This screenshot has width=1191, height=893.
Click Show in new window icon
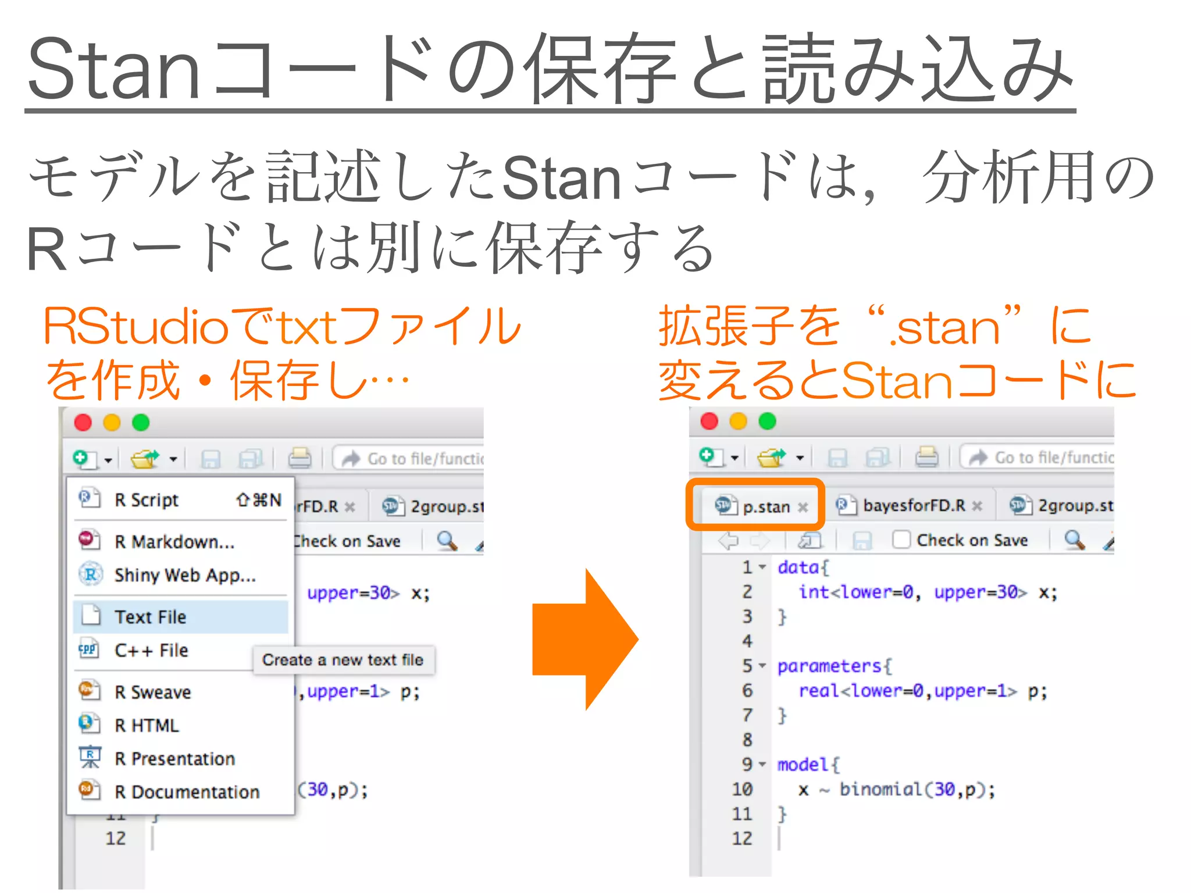point(810,541)
